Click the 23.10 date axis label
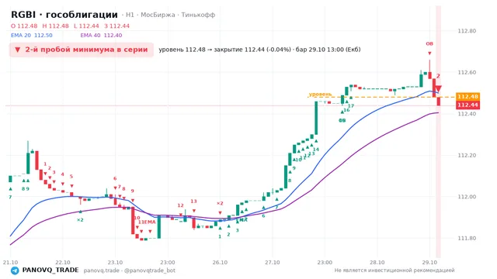The height and width of the screenshot is (279, 497). point(115,263)
